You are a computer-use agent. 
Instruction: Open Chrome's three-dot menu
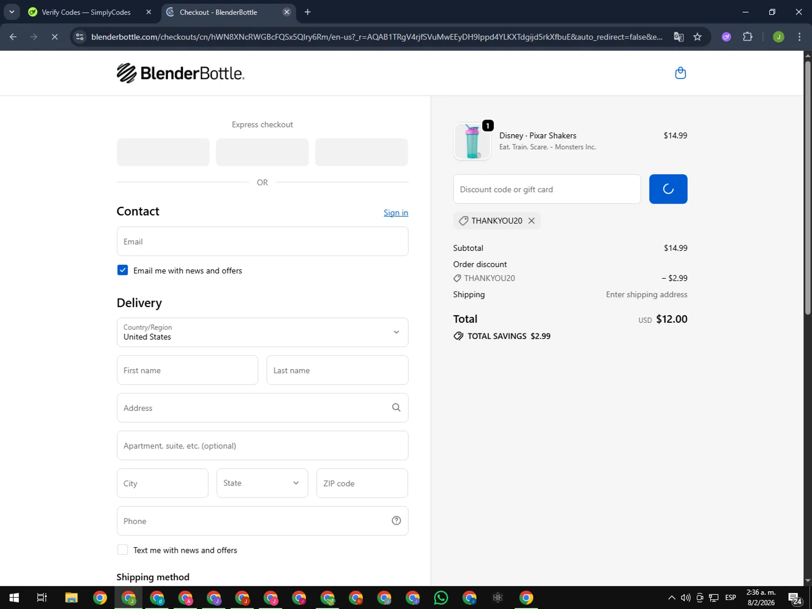pos(799,37)
